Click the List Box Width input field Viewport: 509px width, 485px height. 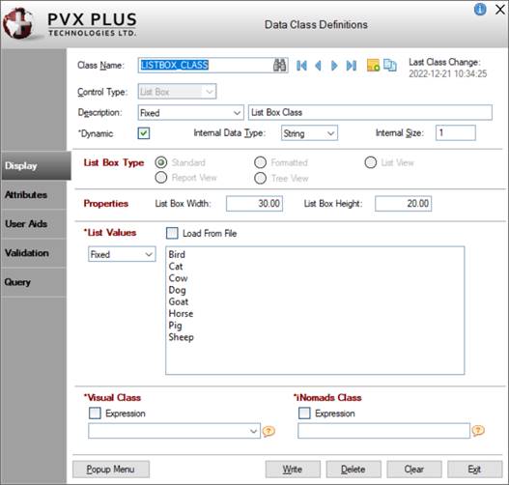tap(254, 204)
